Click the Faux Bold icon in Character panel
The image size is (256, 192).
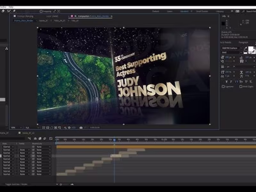click(226, 82)
